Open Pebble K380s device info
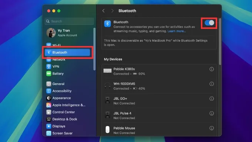Screen dimensions: 252x142 pyautogui.click(x=212, y=69)
